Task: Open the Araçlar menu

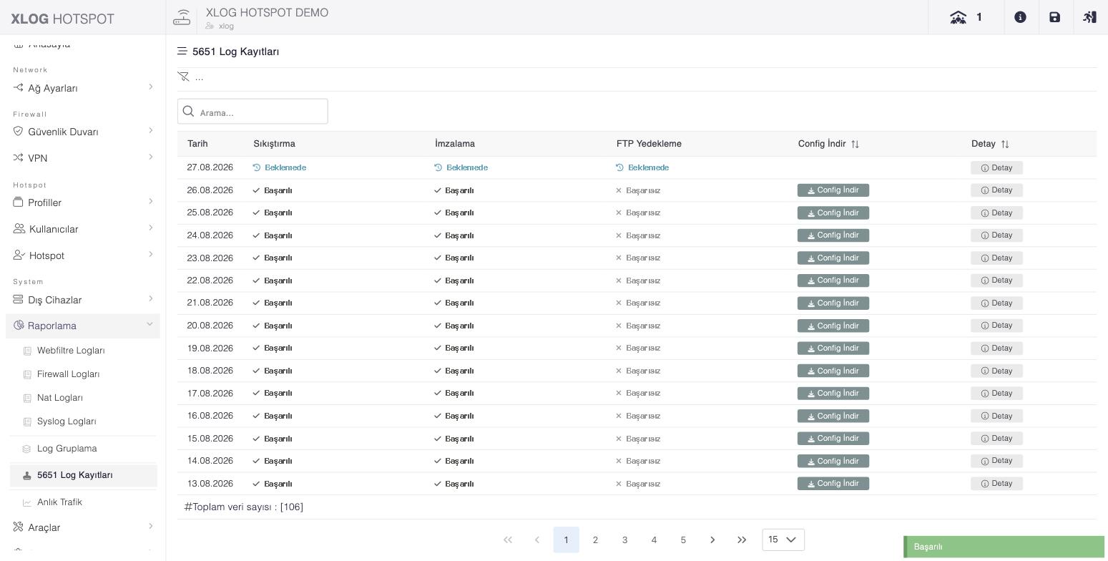Action: point(83,527)
